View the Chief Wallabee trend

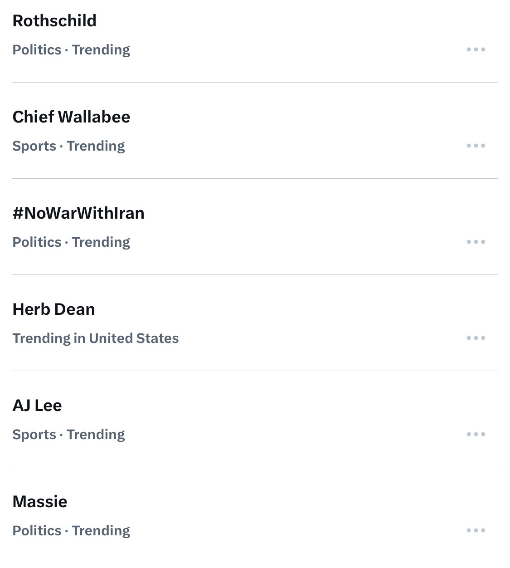coord(71,117)
